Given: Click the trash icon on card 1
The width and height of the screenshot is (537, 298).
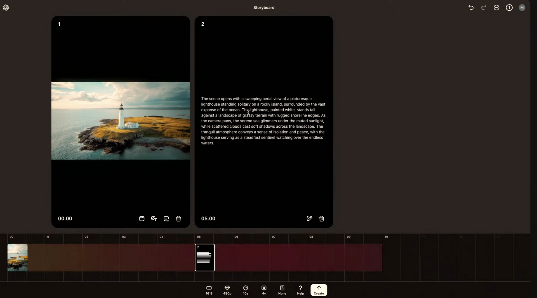Looking at the screenshot, I should point(178,219).
